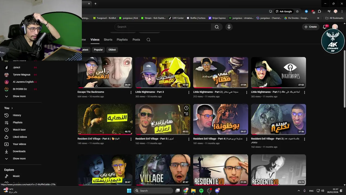Switch to the Playlists tab
346x195 pixels.
122,40
